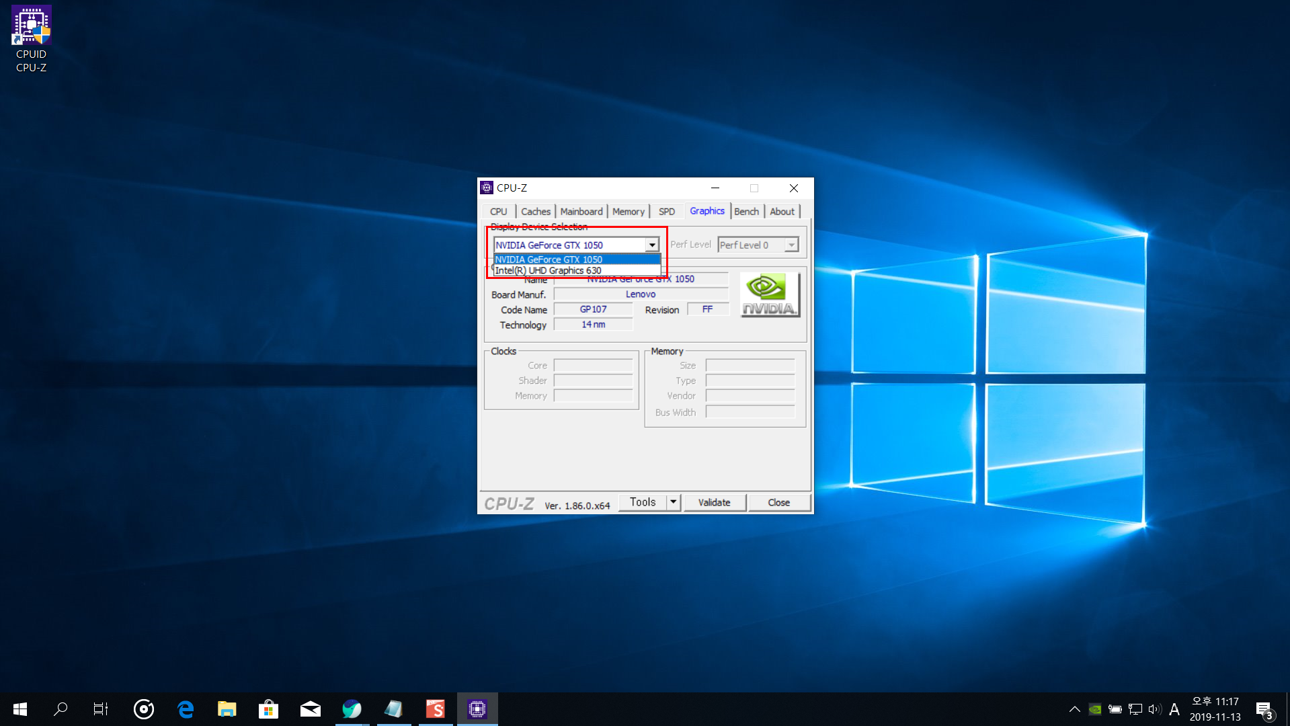Switch to the About tab
The width and height of the screenshot is (1290, 726).
[782, 211]
